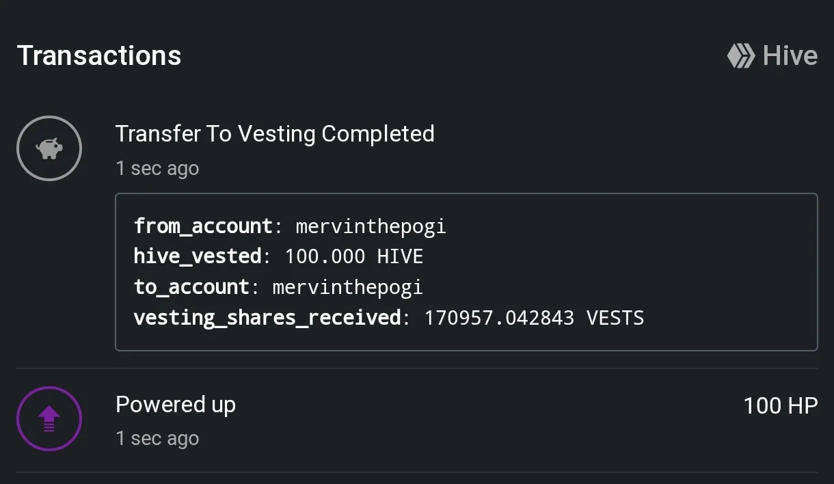
Task: Click the timestamp under Powered up
Action: click(x=157, y=438)
